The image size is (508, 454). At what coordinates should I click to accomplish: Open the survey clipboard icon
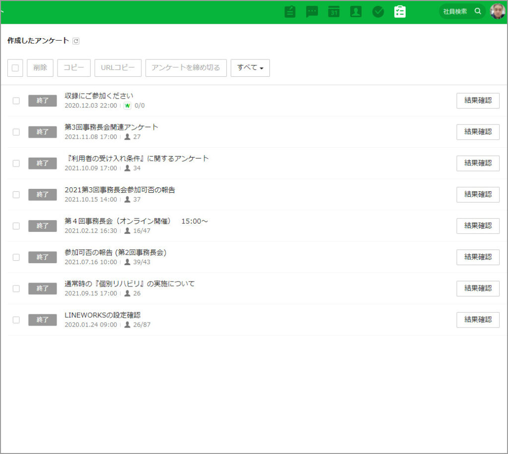[400, 12]
